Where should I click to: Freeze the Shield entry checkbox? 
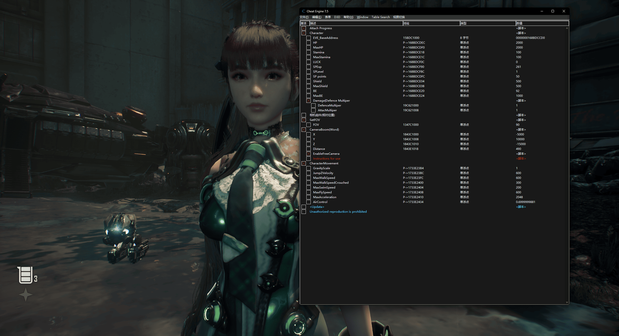(x=309, y=81)
